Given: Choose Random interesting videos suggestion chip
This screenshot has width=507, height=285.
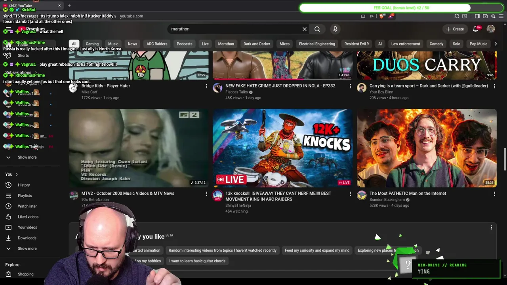Looking at the screenshot, I should coord(223,251).
